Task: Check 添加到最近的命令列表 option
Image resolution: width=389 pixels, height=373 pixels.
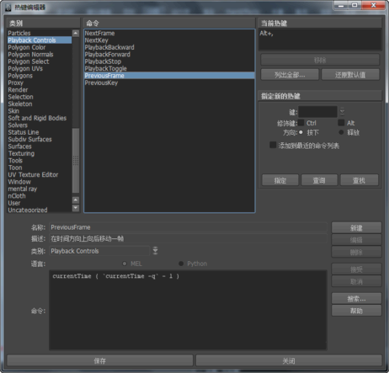Action: pos(273,145)
